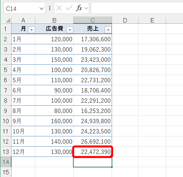The image size is (183, 177).
Task: Select sales cell 16,253,200
Action: coord(93,111)
